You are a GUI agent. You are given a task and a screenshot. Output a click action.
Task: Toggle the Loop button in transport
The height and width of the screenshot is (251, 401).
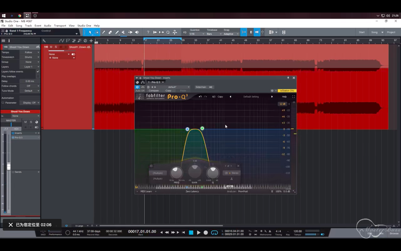tap(214, 233)
